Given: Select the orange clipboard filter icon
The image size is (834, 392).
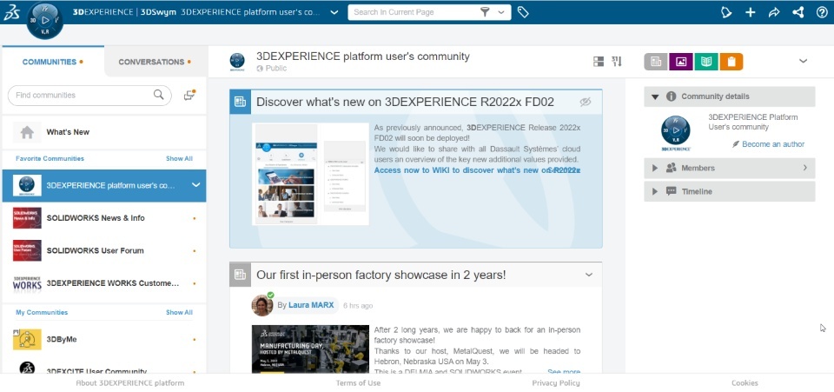Looking at the screenshot, I should point(731,62).
